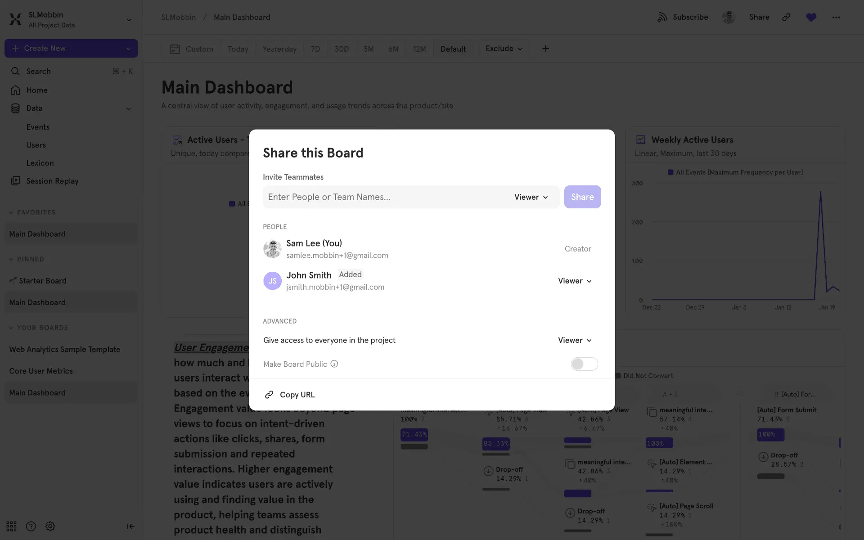The height and width of the screenshot is (540, 864).
Task: Click the purple Share button in the dialog
Action: pyautogui.click(x=582, y=197)
